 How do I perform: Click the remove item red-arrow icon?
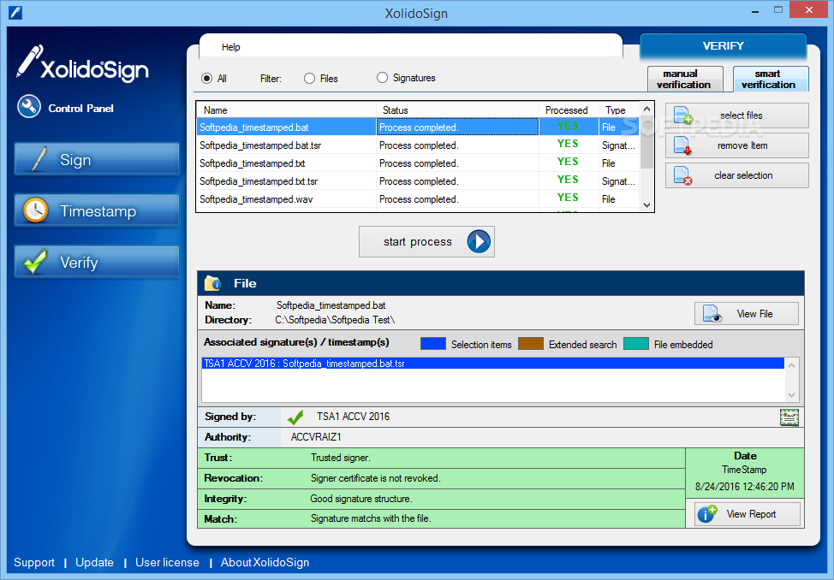683,145
